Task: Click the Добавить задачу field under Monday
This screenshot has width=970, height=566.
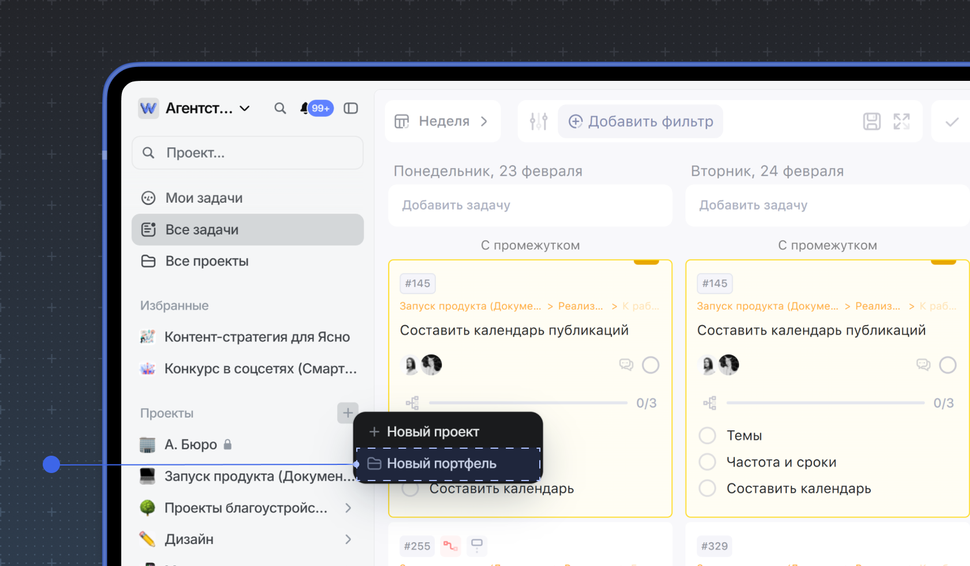Action: [x=530, y=206]
